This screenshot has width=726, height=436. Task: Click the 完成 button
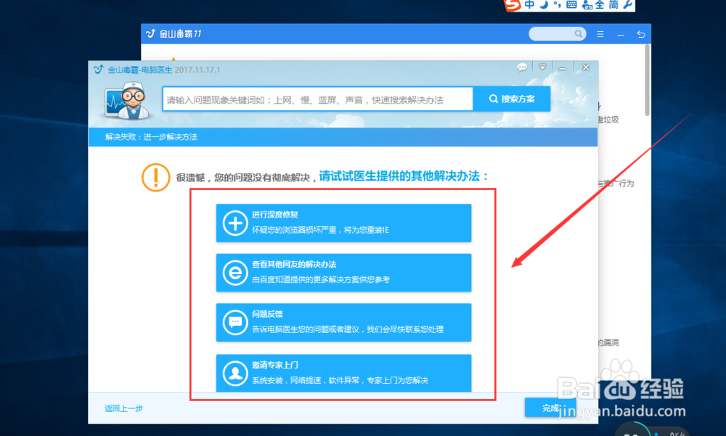click(550, 408)
